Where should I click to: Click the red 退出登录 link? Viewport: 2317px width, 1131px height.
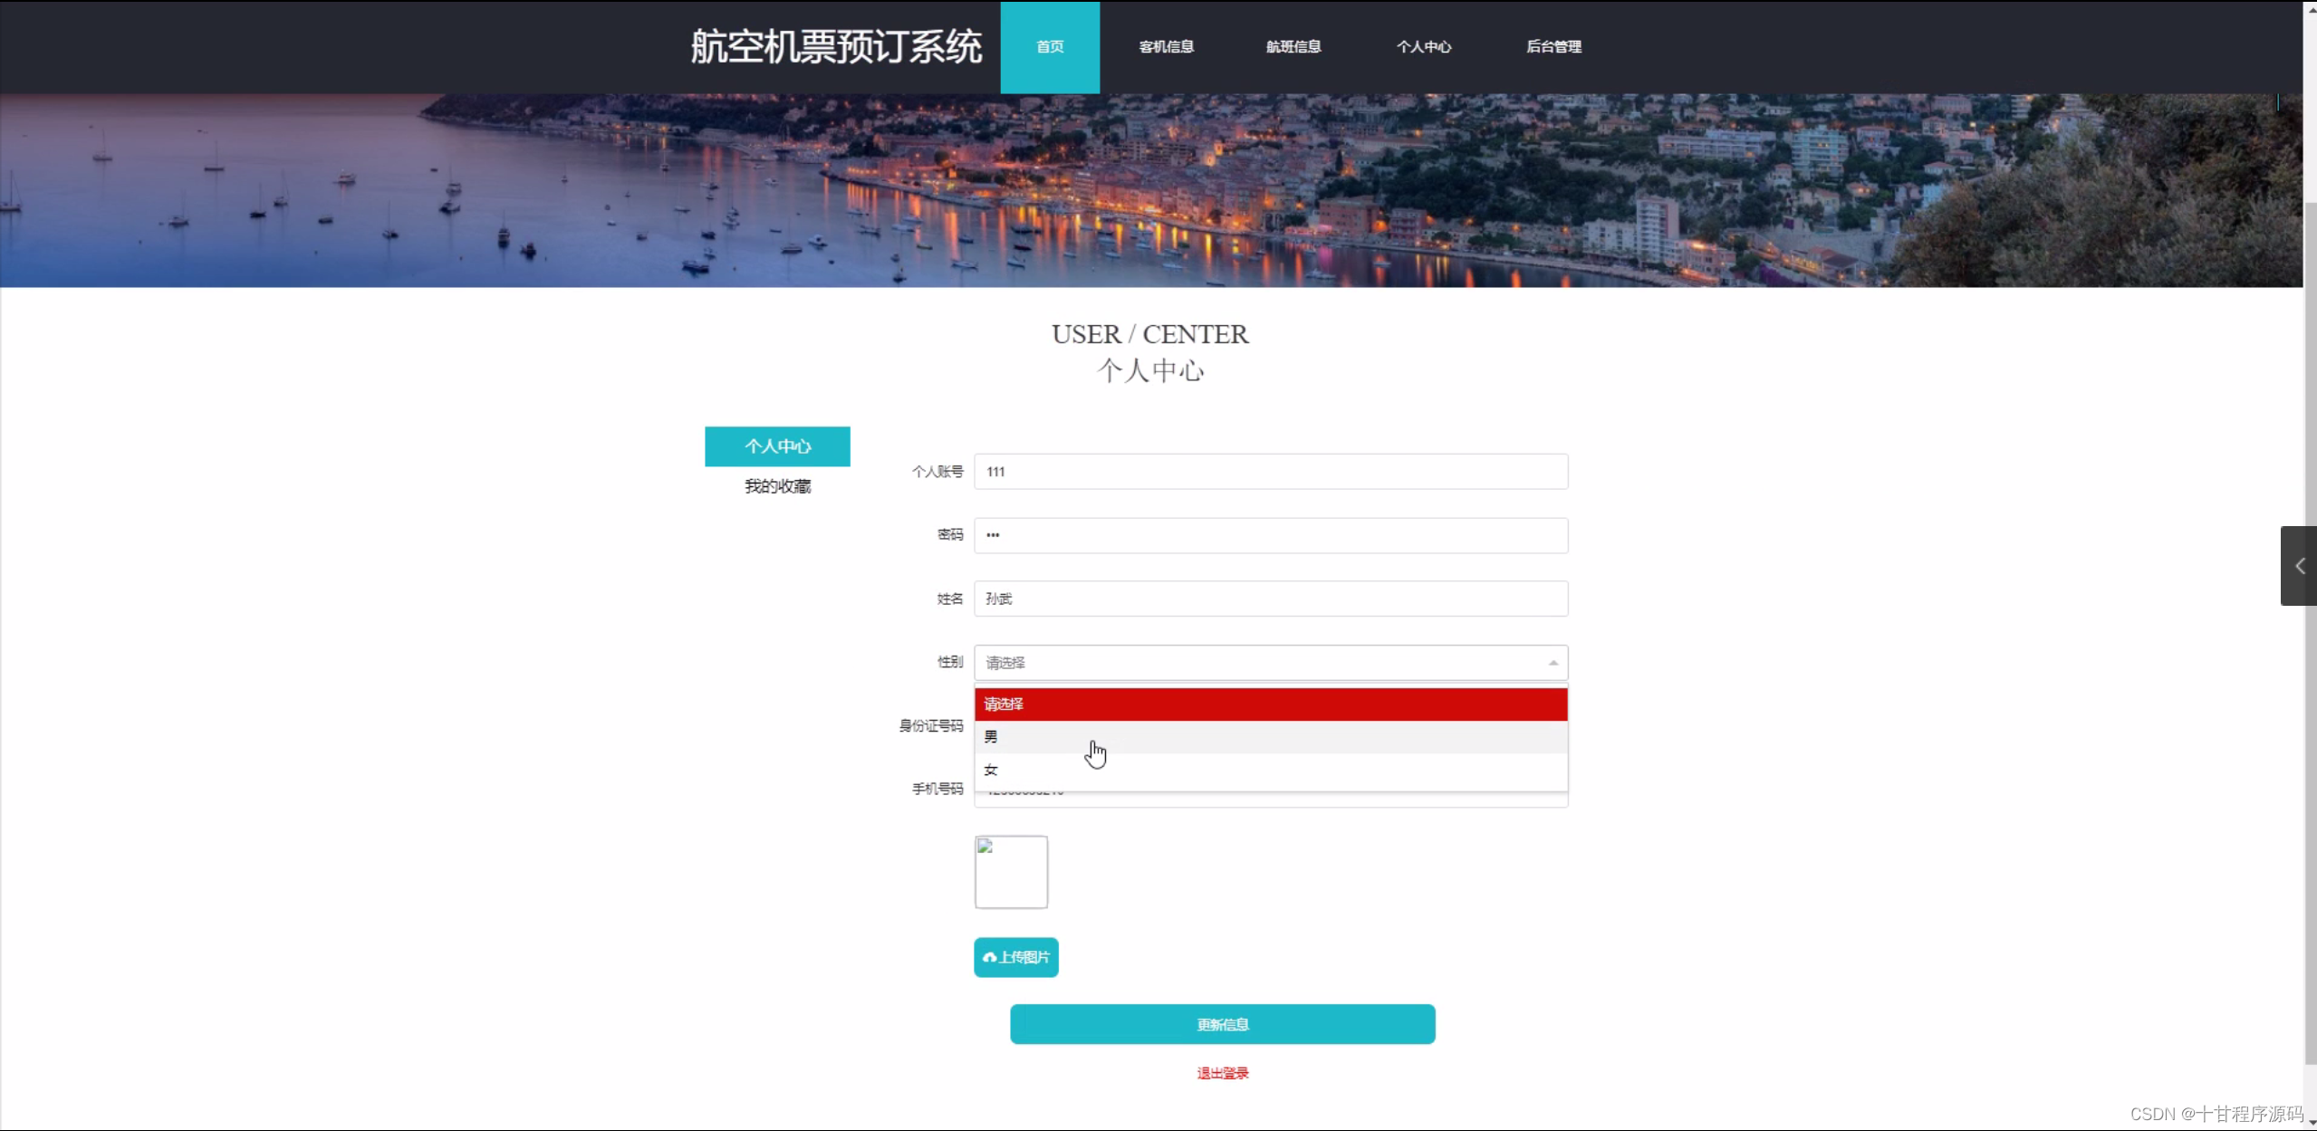[1222, 1073]
